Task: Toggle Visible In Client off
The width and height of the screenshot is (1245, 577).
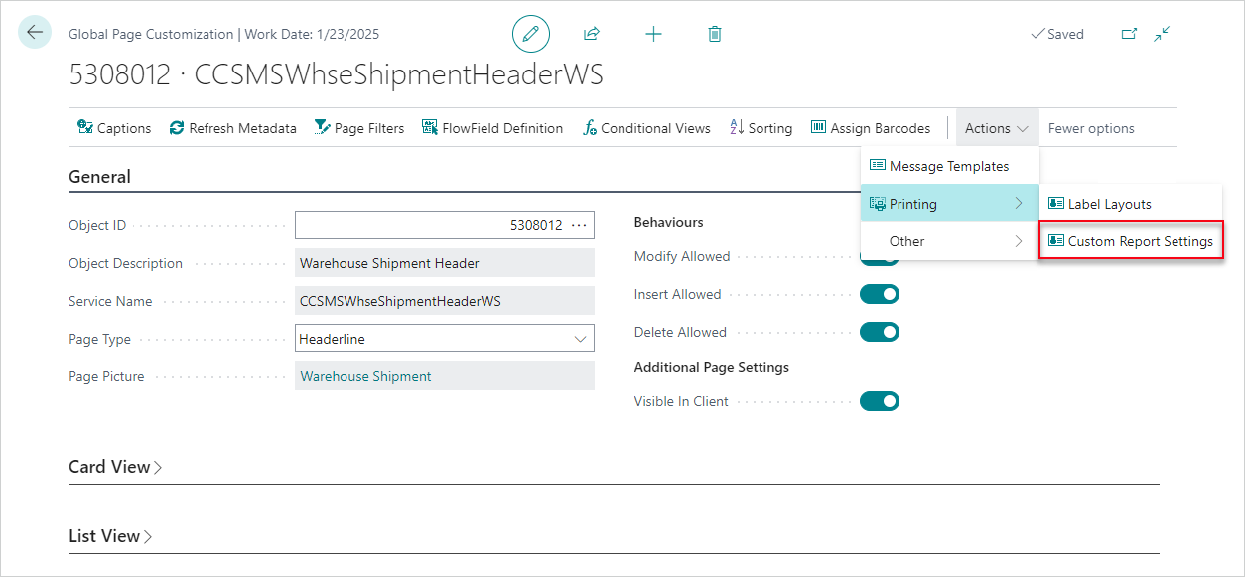Action: [880, 400]
